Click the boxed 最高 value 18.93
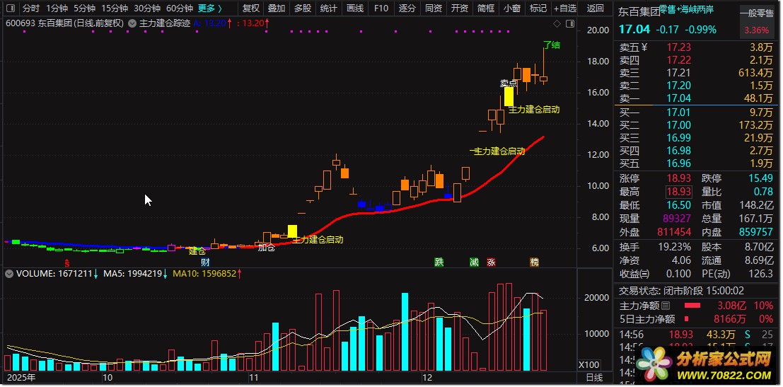This screenshot has width=783, height=387. pyautogui.click(x=678, y=192)
